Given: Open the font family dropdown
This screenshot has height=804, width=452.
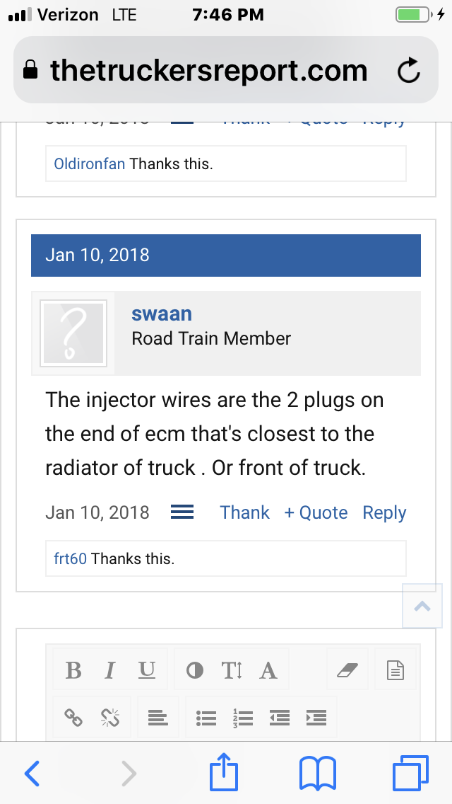Looking at the screenshot, I should [x=268, y=670].
